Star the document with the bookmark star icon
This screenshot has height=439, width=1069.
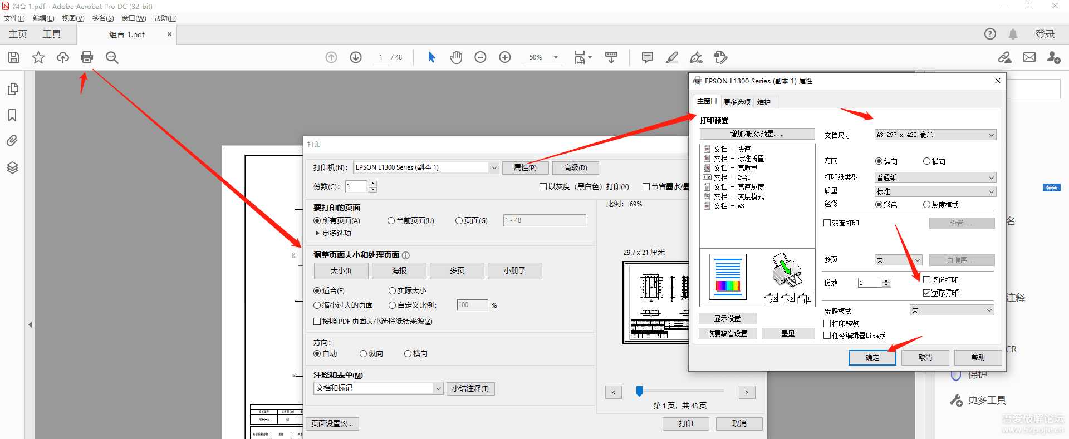(38, 57)
